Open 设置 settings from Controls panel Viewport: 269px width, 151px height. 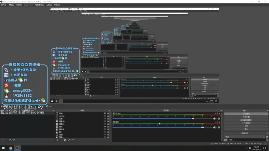(246, 126)
